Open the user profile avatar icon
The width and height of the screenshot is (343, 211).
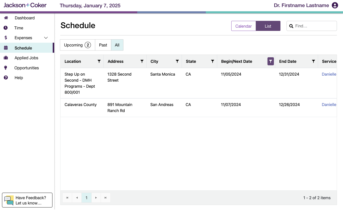pyautogui.click(x=335, y=5)
